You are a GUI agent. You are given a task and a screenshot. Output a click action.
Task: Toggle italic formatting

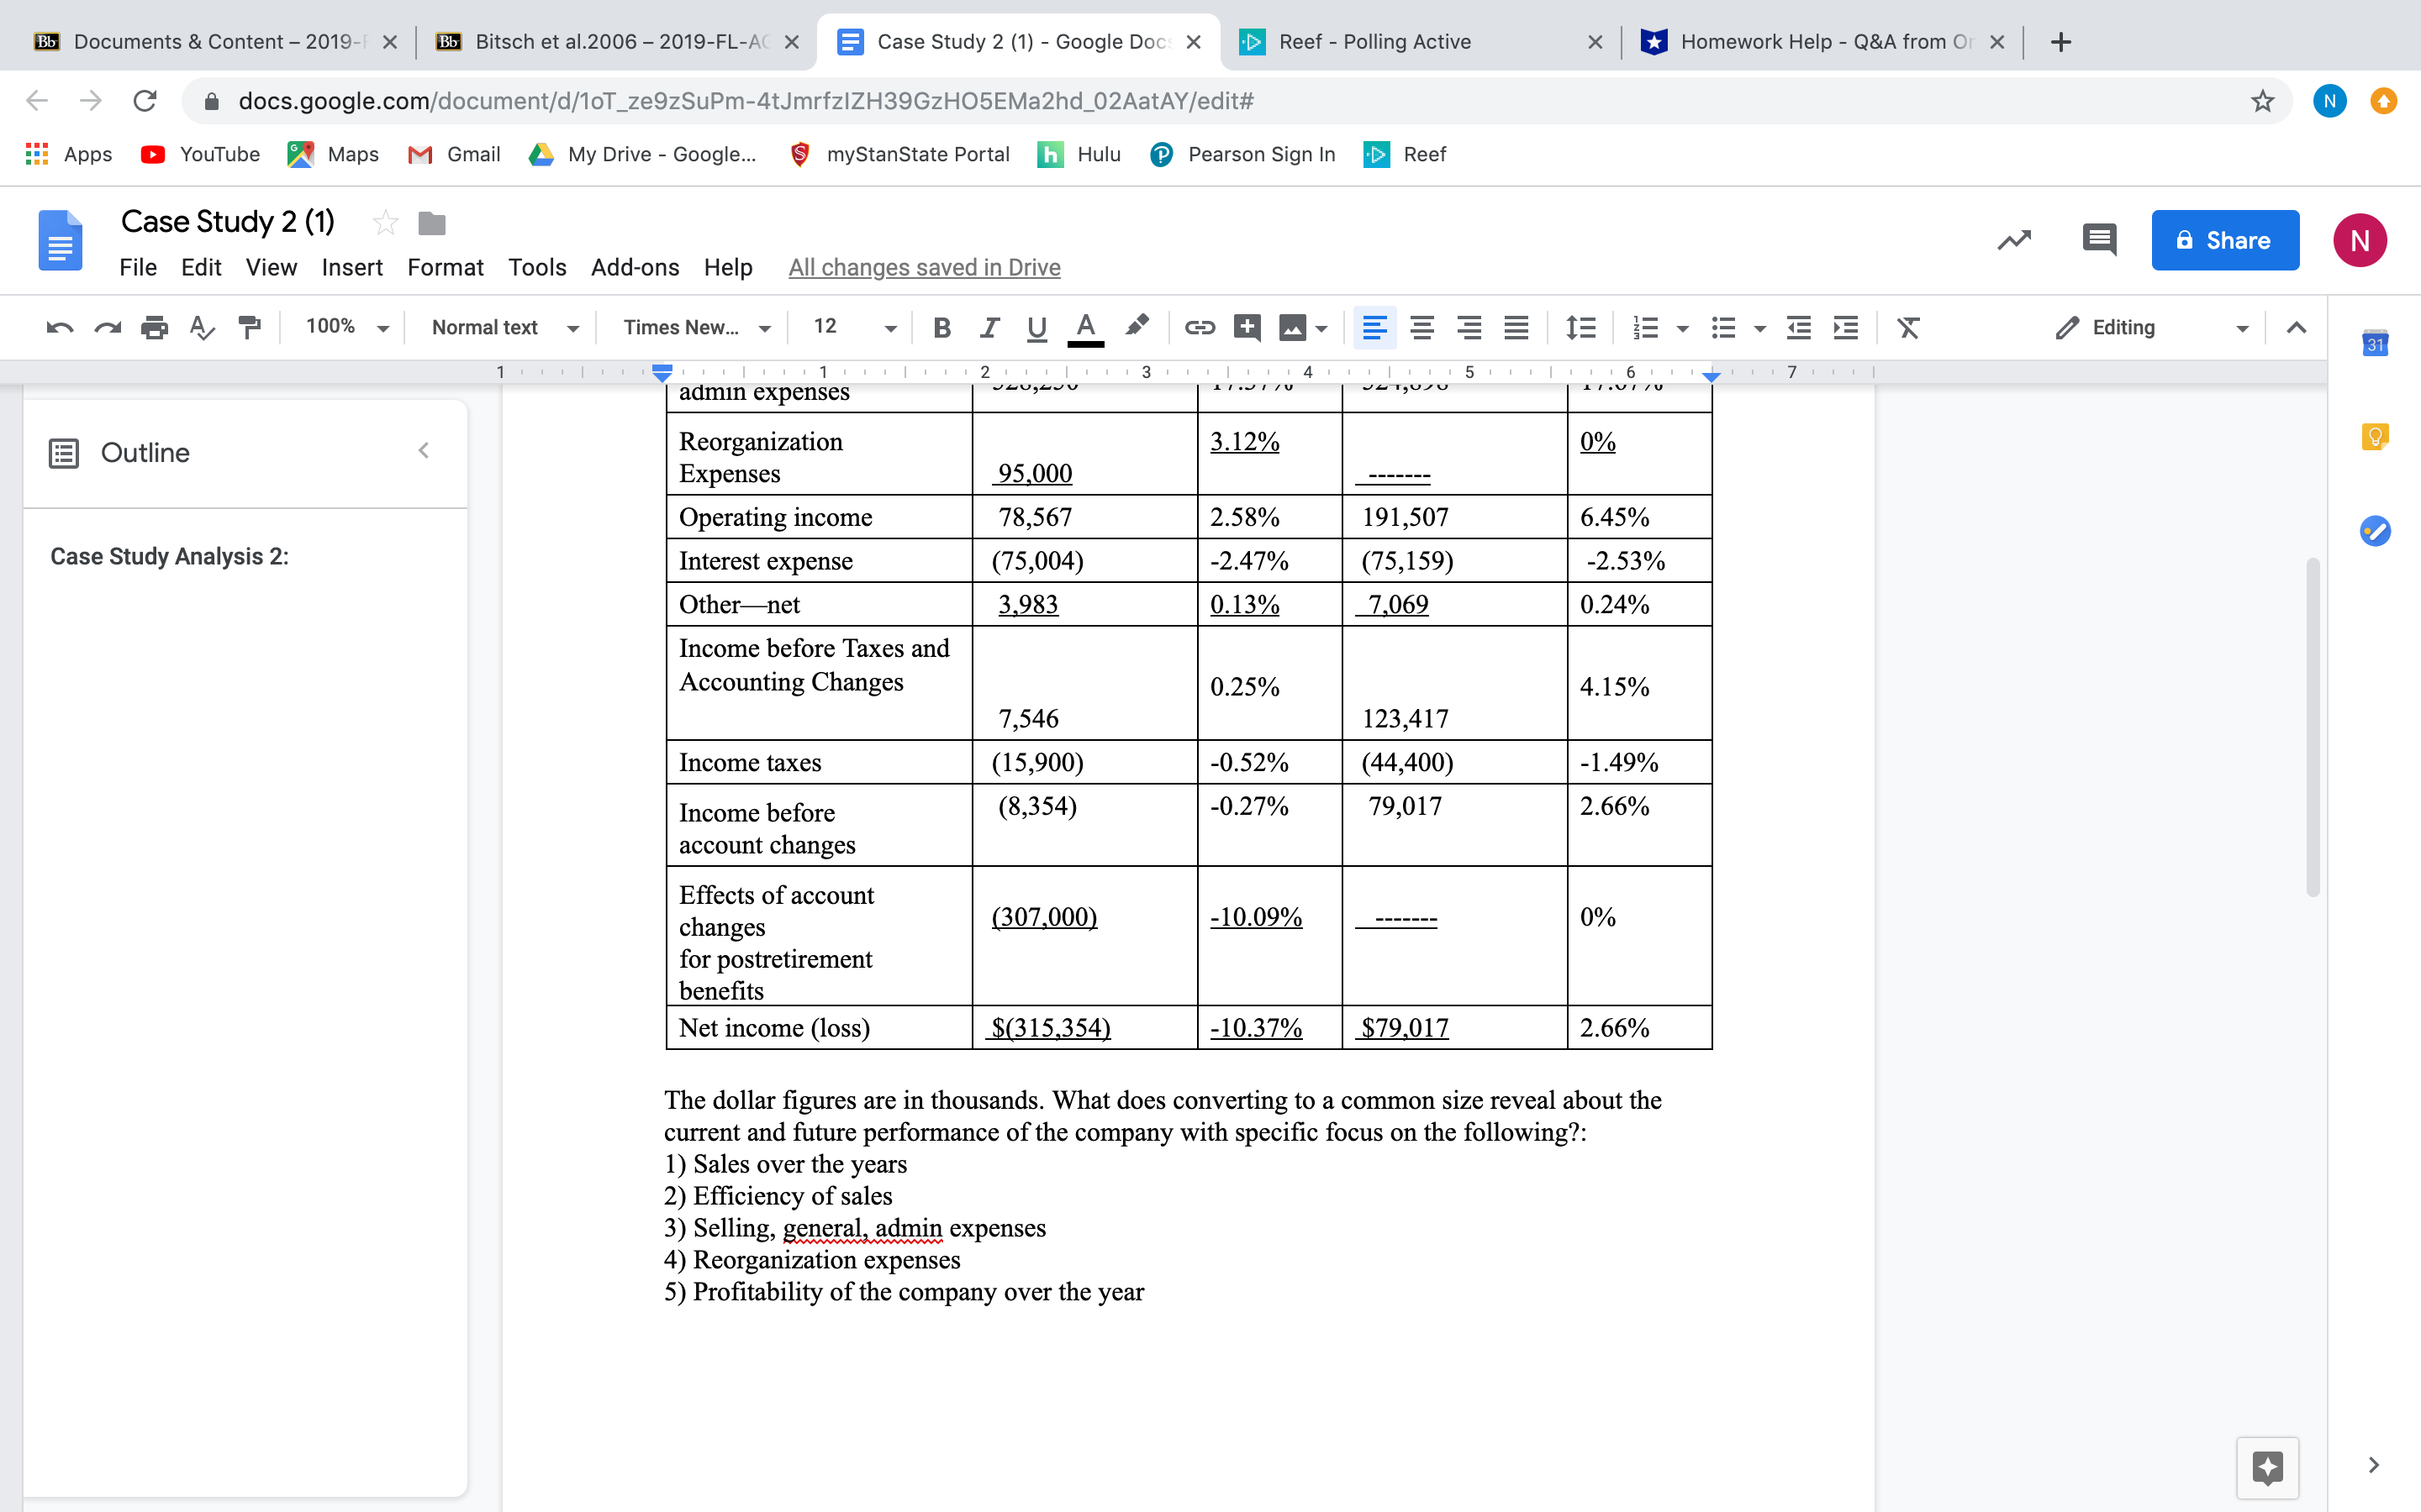[989, 327]
